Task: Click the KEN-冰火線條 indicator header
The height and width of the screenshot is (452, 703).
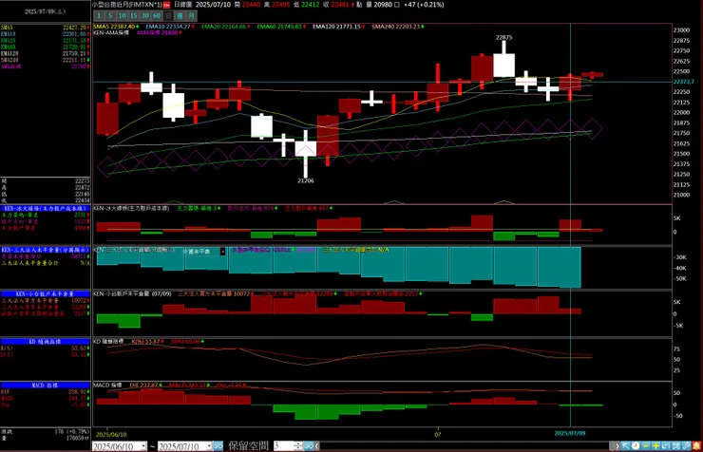Action: point(45,208)
